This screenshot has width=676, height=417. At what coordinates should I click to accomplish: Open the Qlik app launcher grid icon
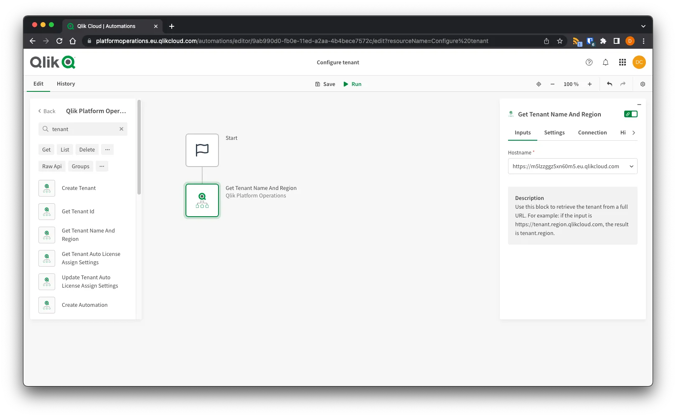[622, 62]
